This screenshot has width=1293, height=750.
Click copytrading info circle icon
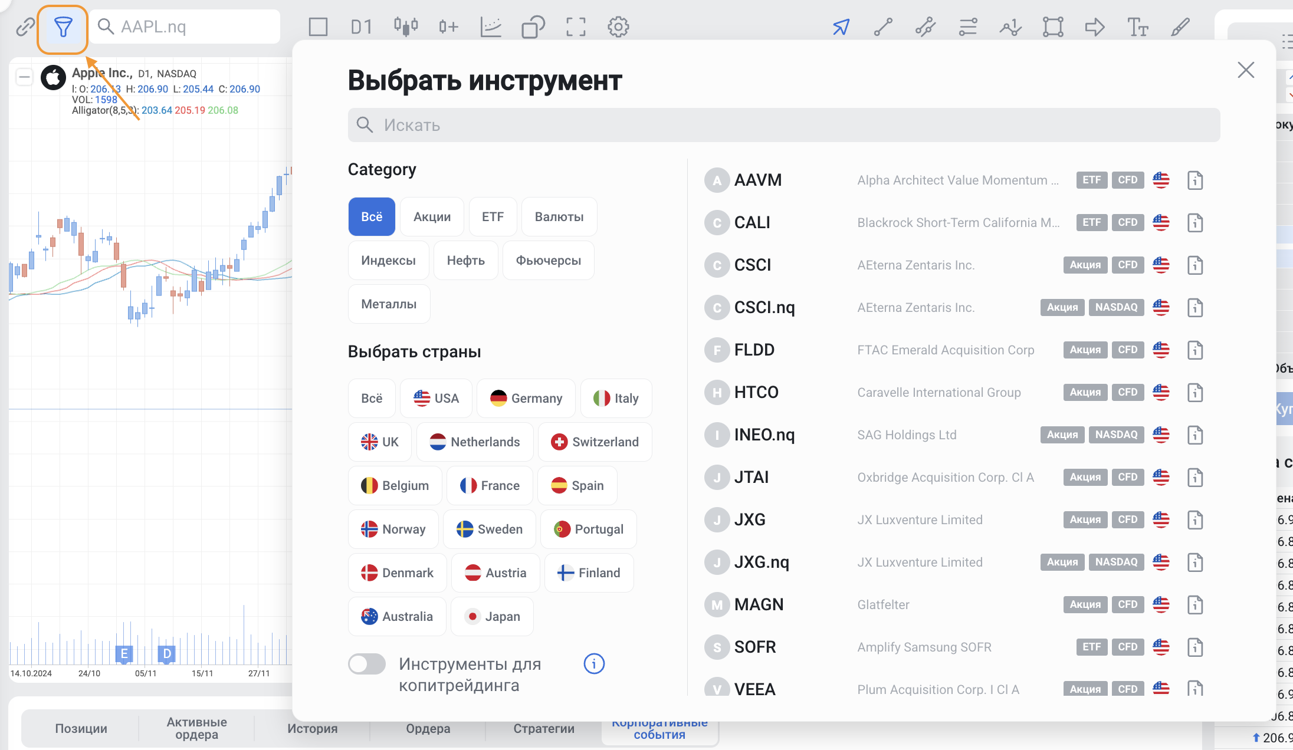coord(594,664)
